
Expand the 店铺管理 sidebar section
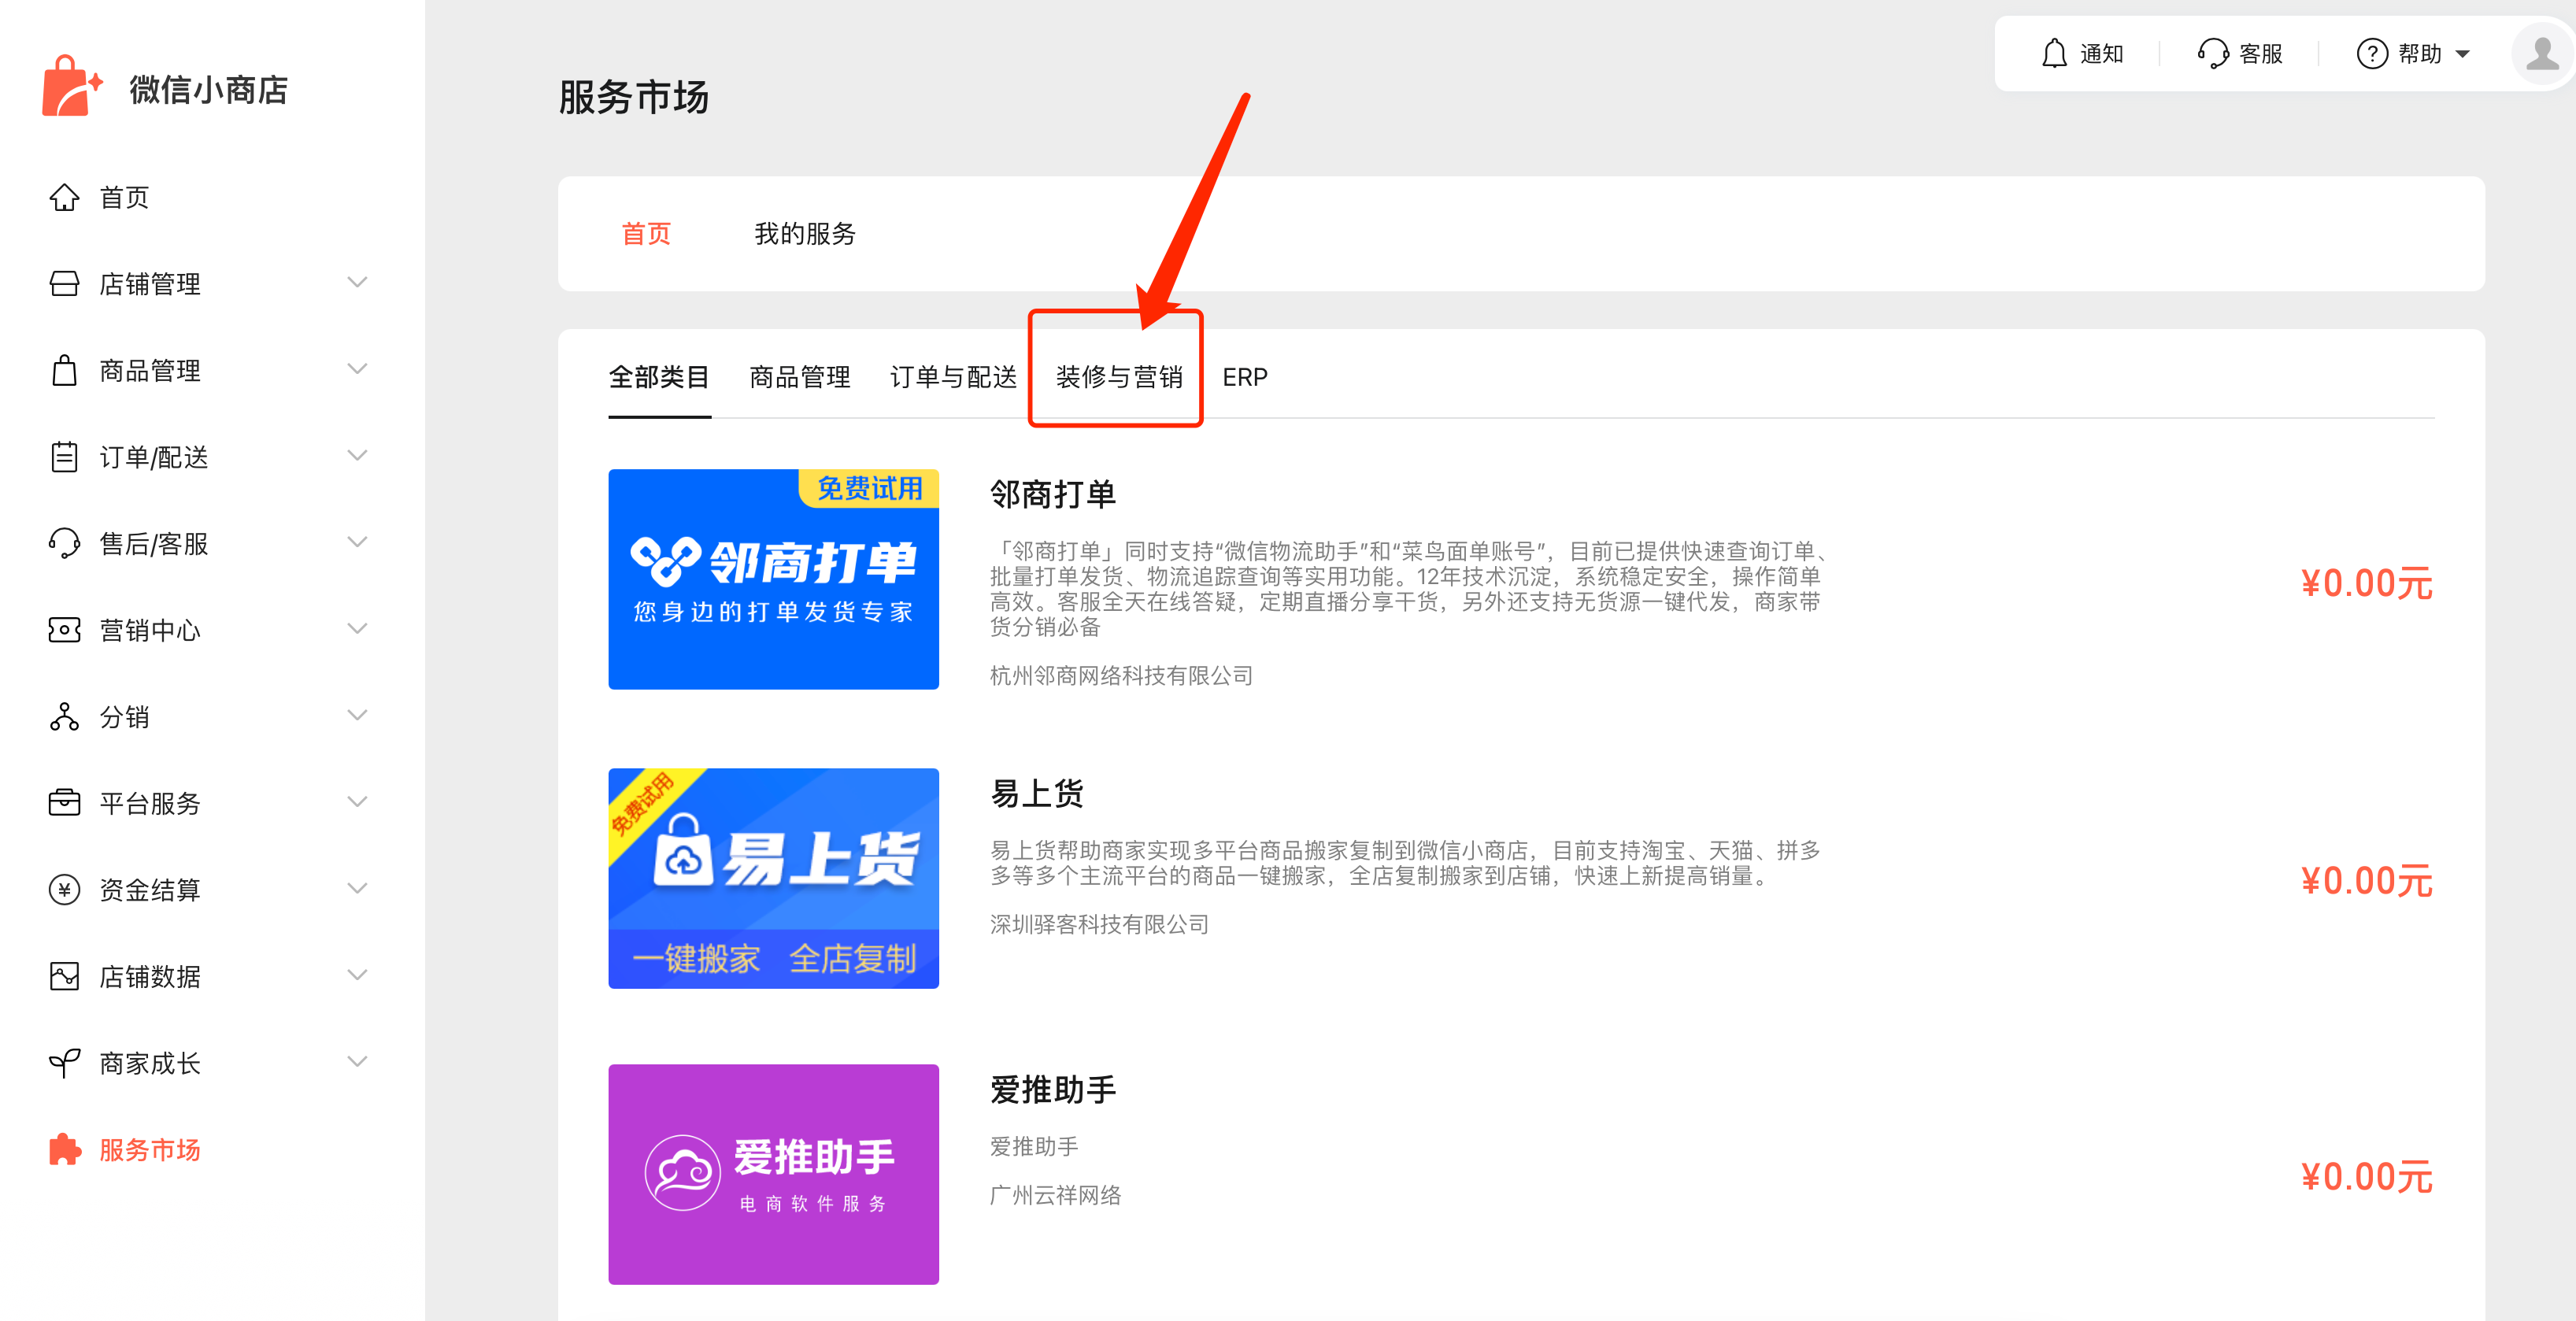(357, 283)
